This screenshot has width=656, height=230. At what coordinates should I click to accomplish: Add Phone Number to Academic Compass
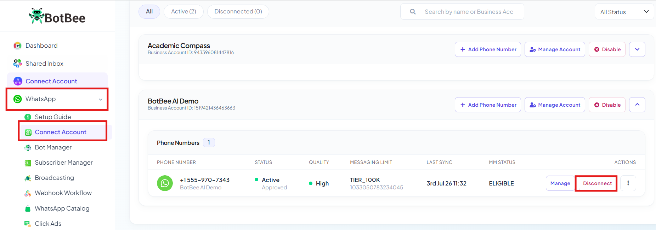[488, 49]
